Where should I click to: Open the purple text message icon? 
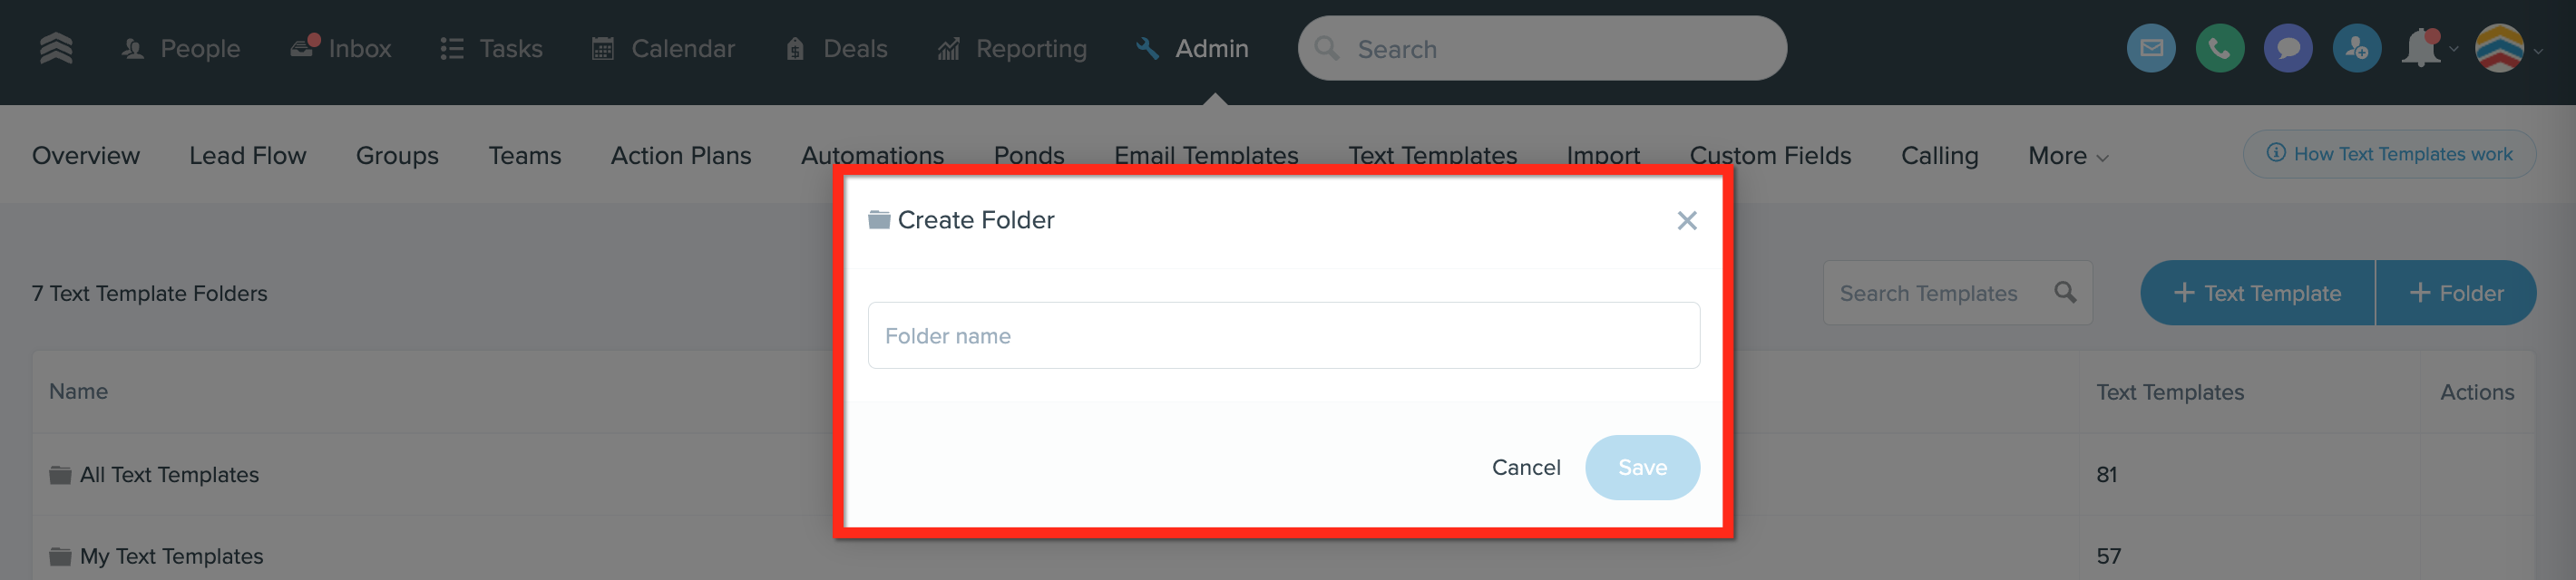tap(2287, 48)
